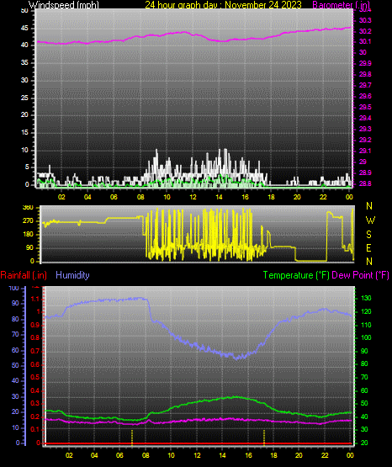Click the E compass label
Viewport: 392px width, 467px height.
(368, 247)
